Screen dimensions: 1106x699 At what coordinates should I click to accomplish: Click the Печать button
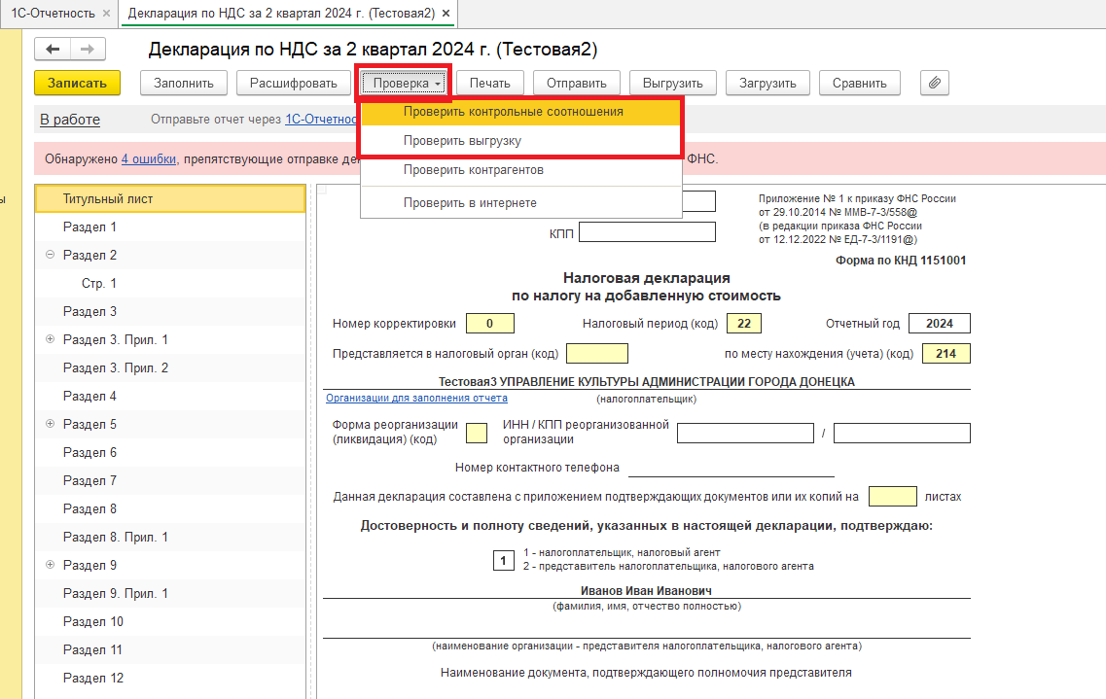click(489, 84)
